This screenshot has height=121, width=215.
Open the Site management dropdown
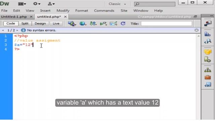click(51, 4)
